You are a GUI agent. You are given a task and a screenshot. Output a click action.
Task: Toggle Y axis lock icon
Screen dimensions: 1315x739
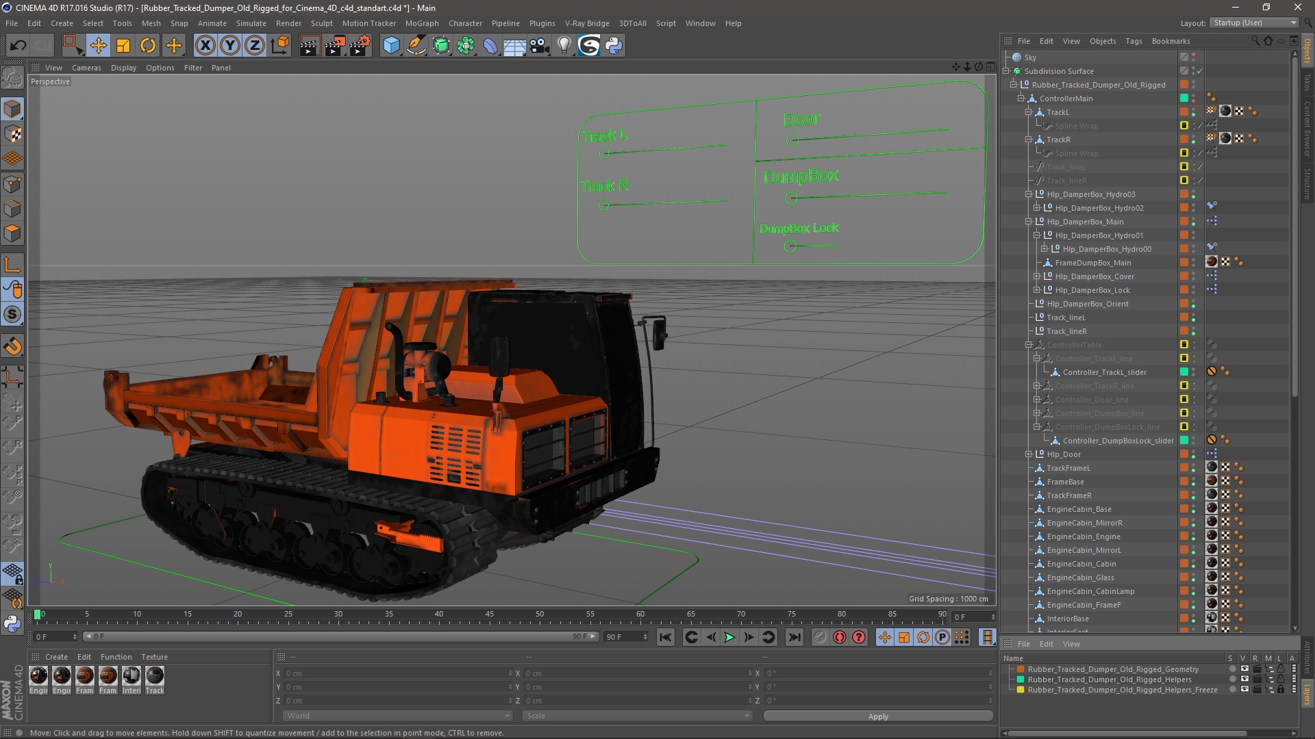click(x=230, y=46)
